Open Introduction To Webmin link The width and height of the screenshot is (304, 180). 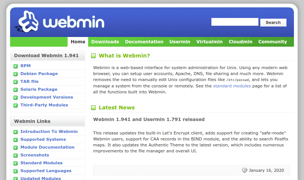(x=49, y=131)
